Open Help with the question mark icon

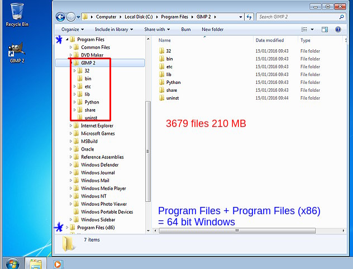[338, 30]
